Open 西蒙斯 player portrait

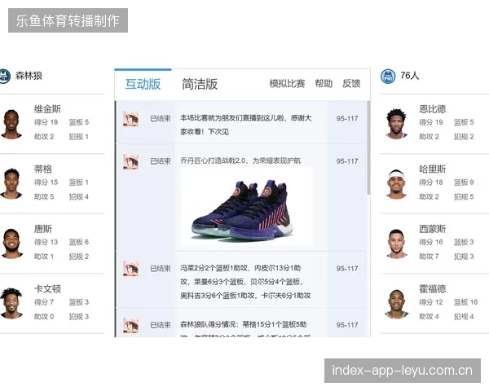pyautogui.click(x=397, y=244)
